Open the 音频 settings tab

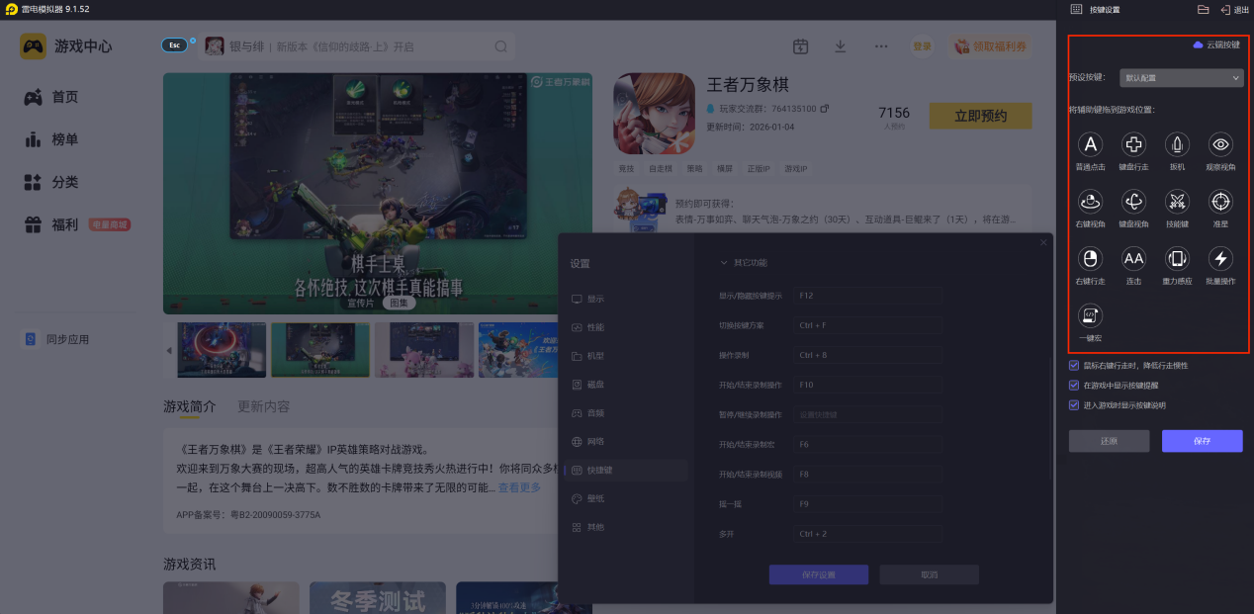click(625, 413)
